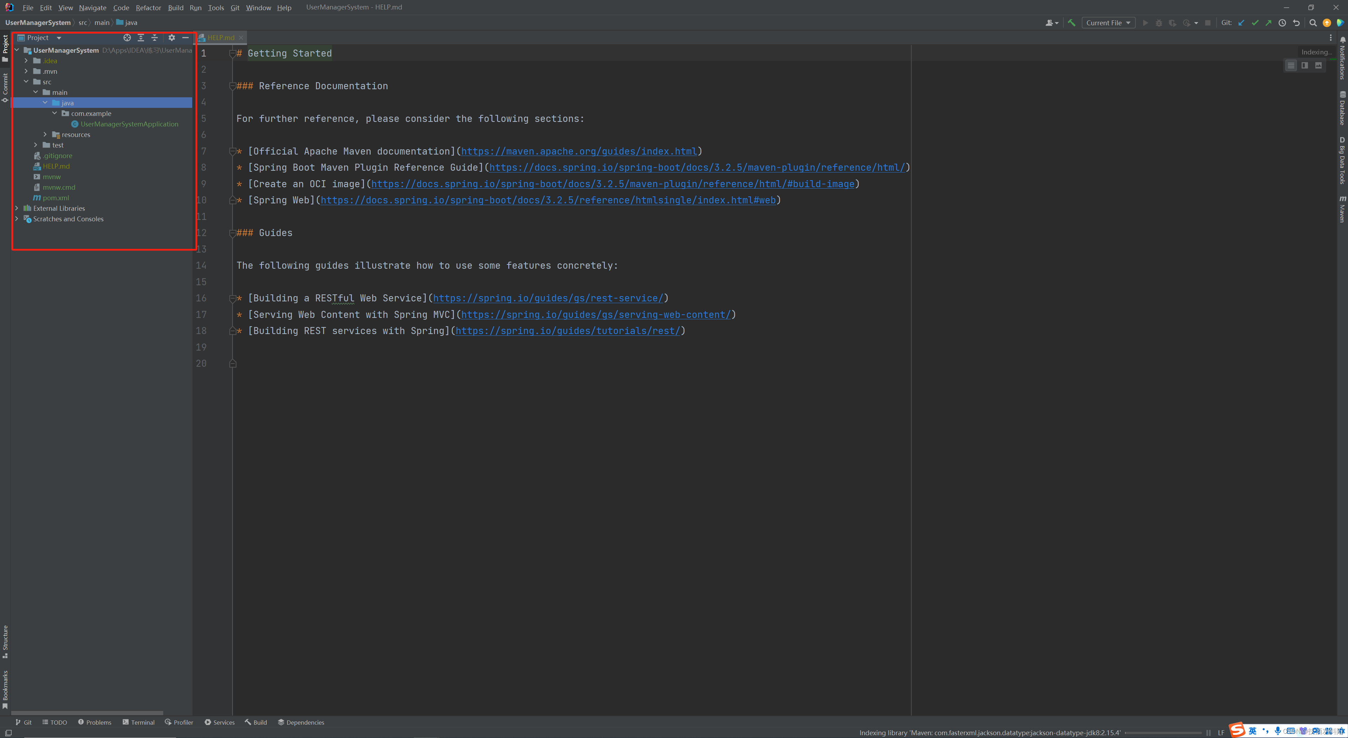Viewport: 1348px width, 738px height.
Task: Open Git Show History clock icon
Action: coord(1282,22)
